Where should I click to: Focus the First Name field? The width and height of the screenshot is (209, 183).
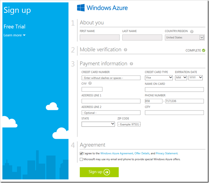99,37
